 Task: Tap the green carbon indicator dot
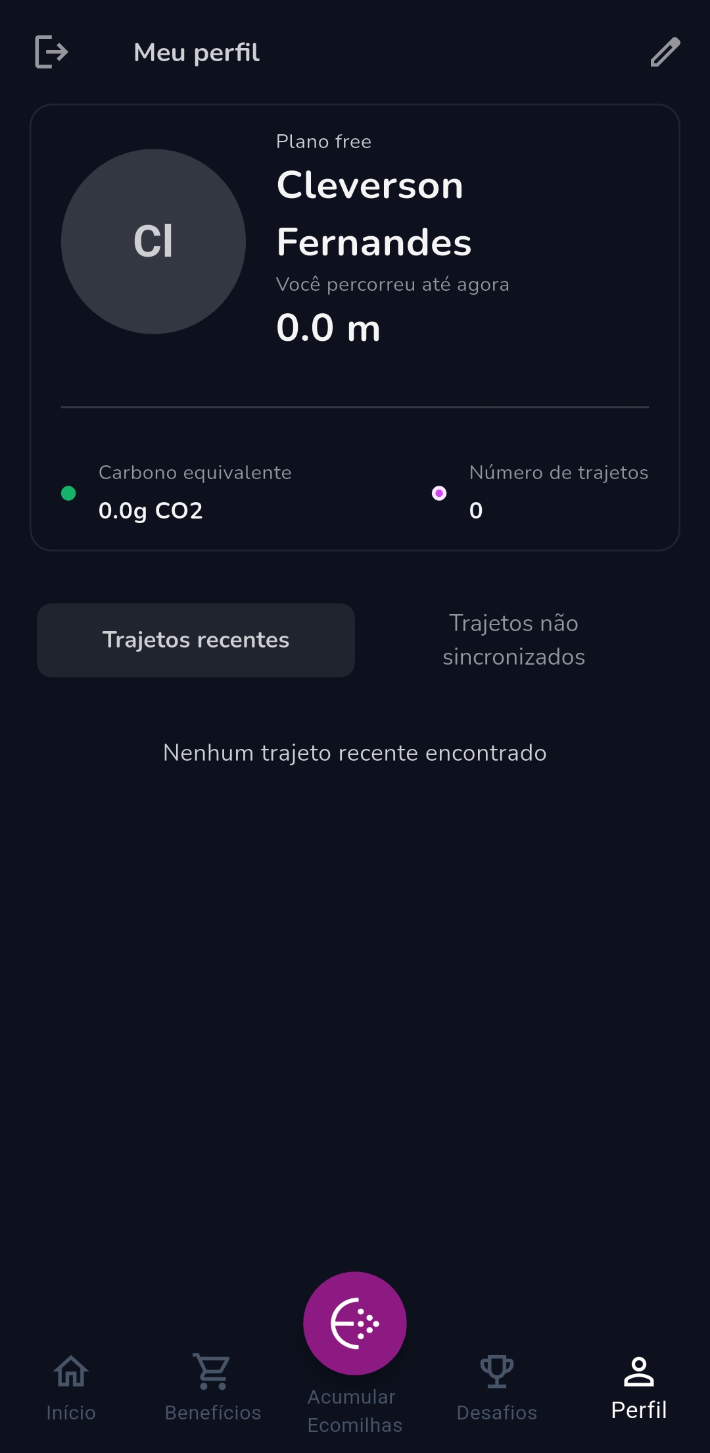coord(68,494)
